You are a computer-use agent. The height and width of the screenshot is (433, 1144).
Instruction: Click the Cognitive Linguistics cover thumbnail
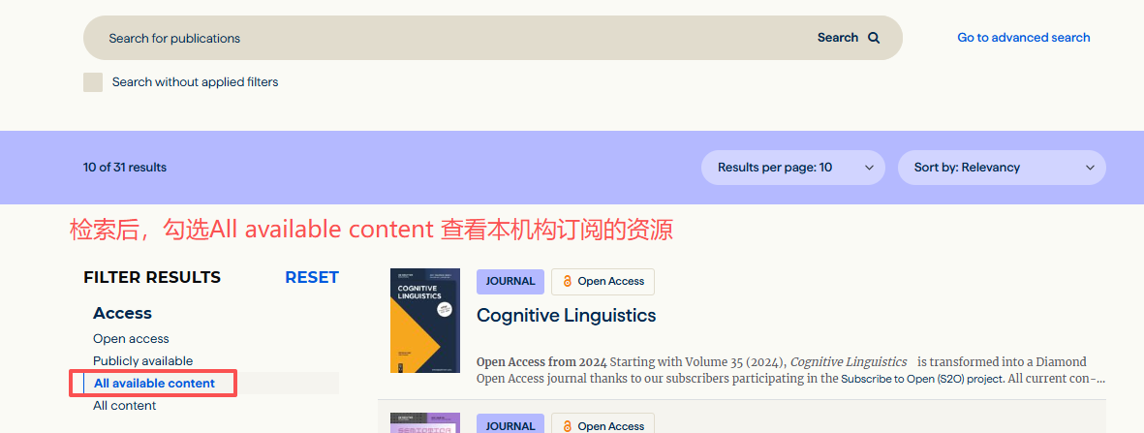pos(424,321)
